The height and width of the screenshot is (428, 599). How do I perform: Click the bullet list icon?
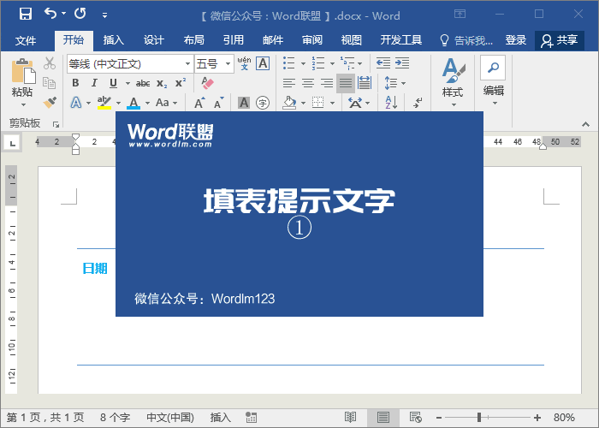[289, 63]
